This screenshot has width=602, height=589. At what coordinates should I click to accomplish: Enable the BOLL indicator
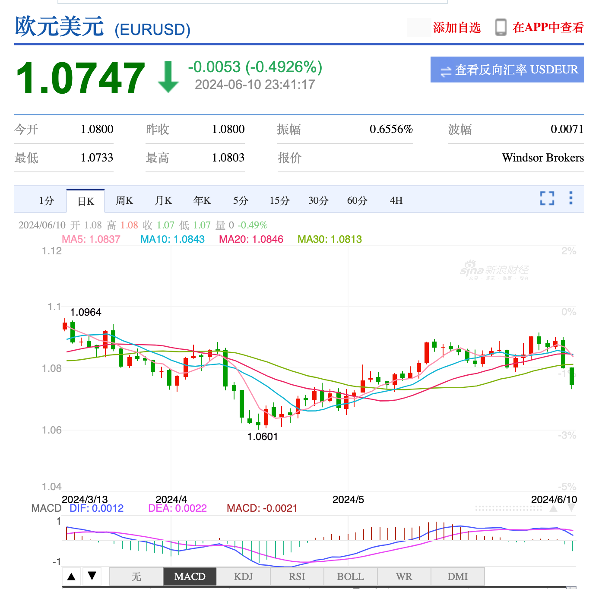tap(350, 576)
